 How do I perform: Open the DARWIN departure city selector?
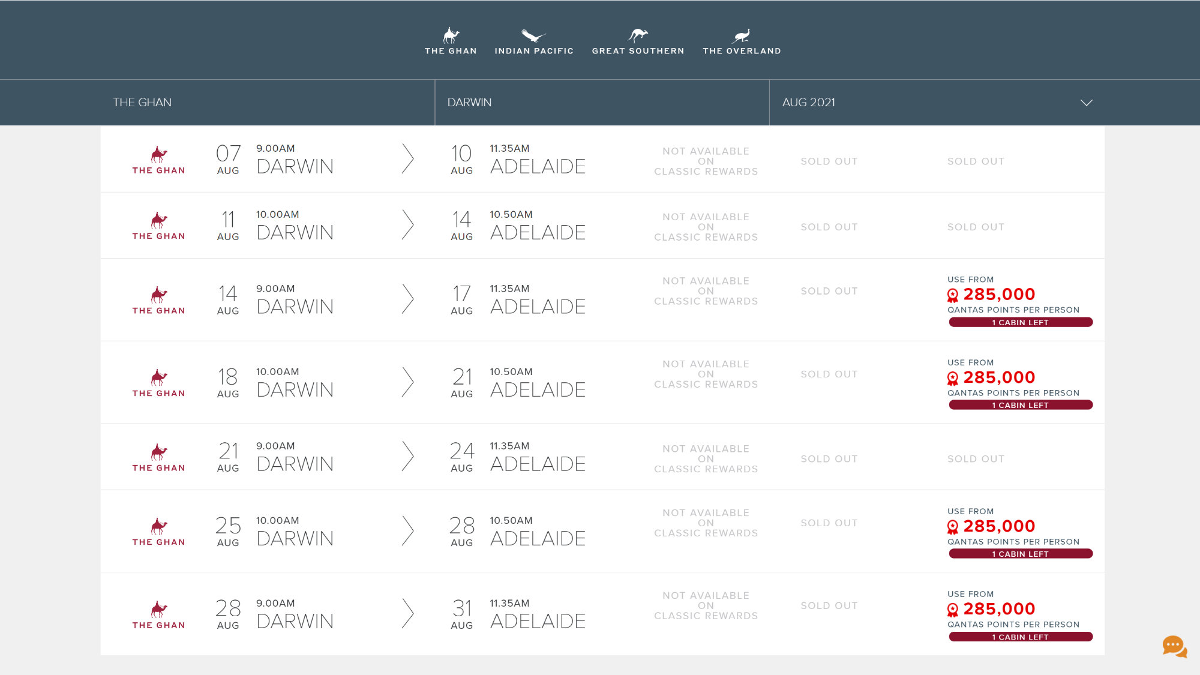coord(602,103)
